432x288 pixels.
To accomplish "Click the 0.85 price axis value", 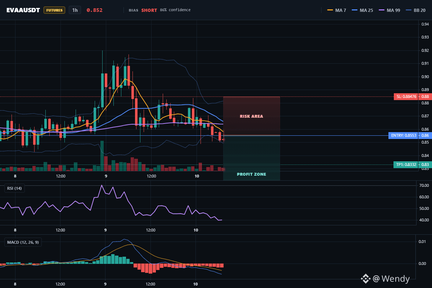I will click(425, 142).
